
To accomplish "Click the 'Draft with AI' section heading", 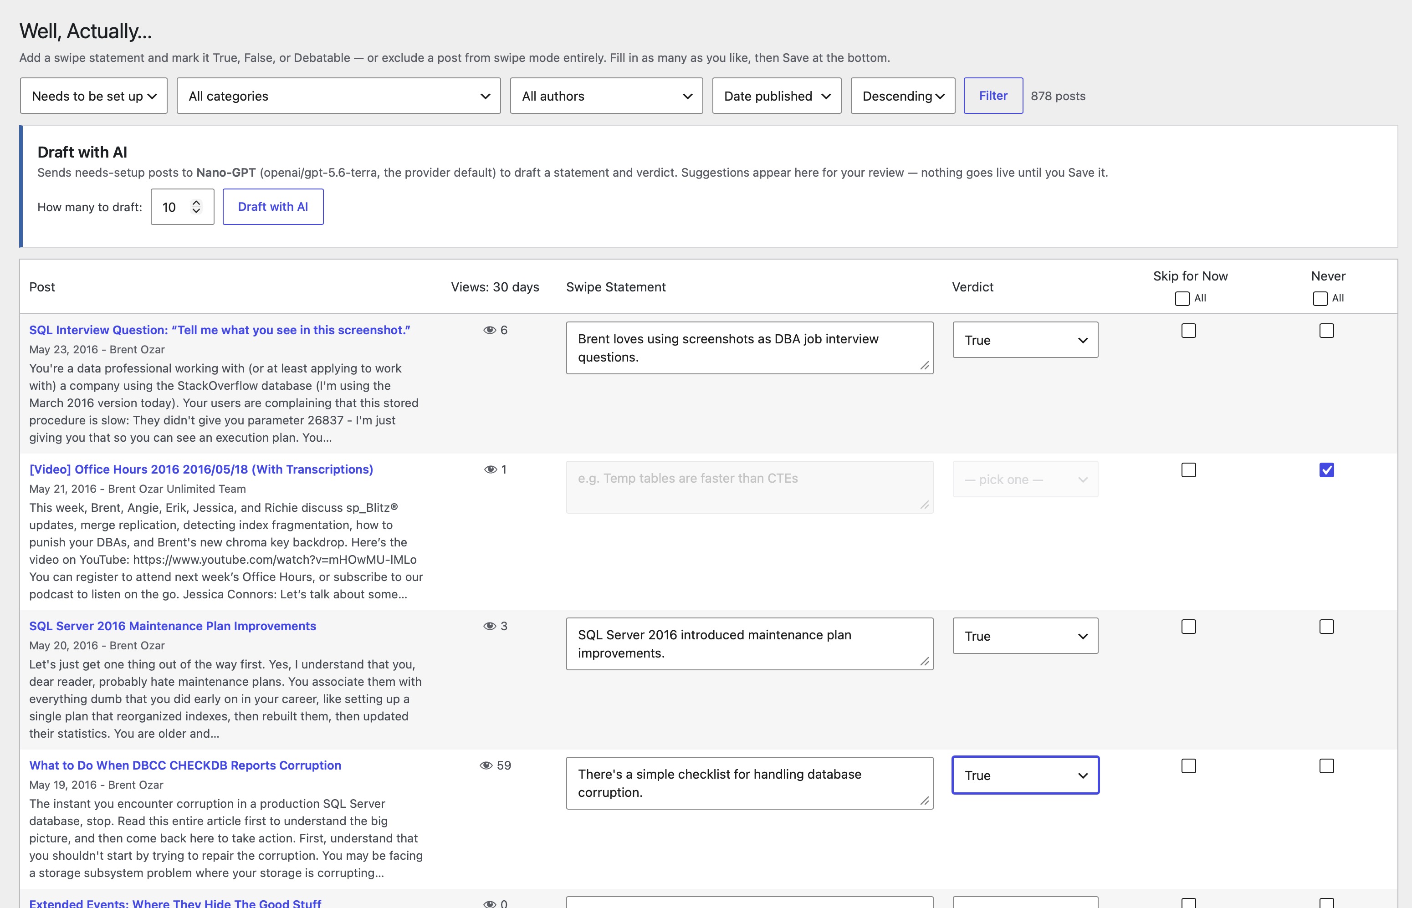I will tap(82, 152).
